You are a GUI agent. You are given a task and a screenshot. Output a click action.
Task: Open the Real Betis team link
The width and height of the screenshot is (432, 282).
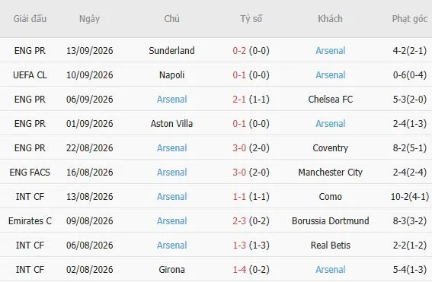[331, 246]
